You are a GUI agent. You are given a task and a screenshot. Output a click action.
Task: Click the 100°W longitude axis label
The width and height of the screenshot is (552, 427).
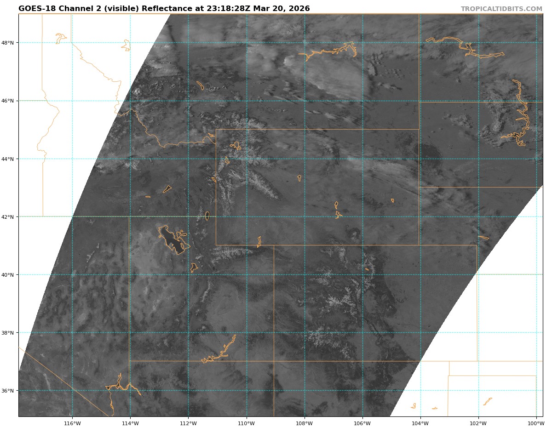point(536,423)
